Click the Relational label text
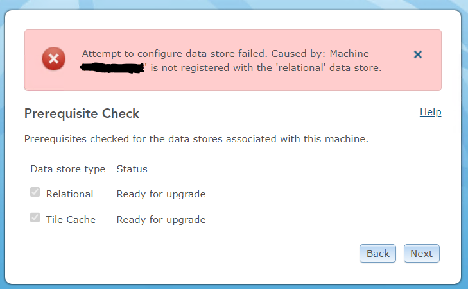468x289 pixels. pyautogui.click(x=69, y=194)
